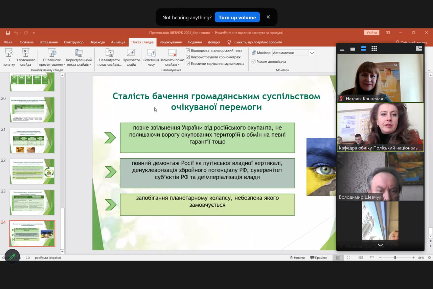Open Користувацький показ слайдів custom show

point(79,57)
